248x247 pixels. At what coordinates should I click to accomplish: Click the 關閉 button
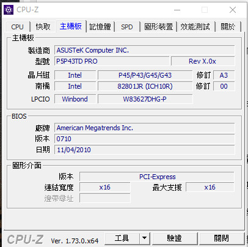click(x=222, y=238)
